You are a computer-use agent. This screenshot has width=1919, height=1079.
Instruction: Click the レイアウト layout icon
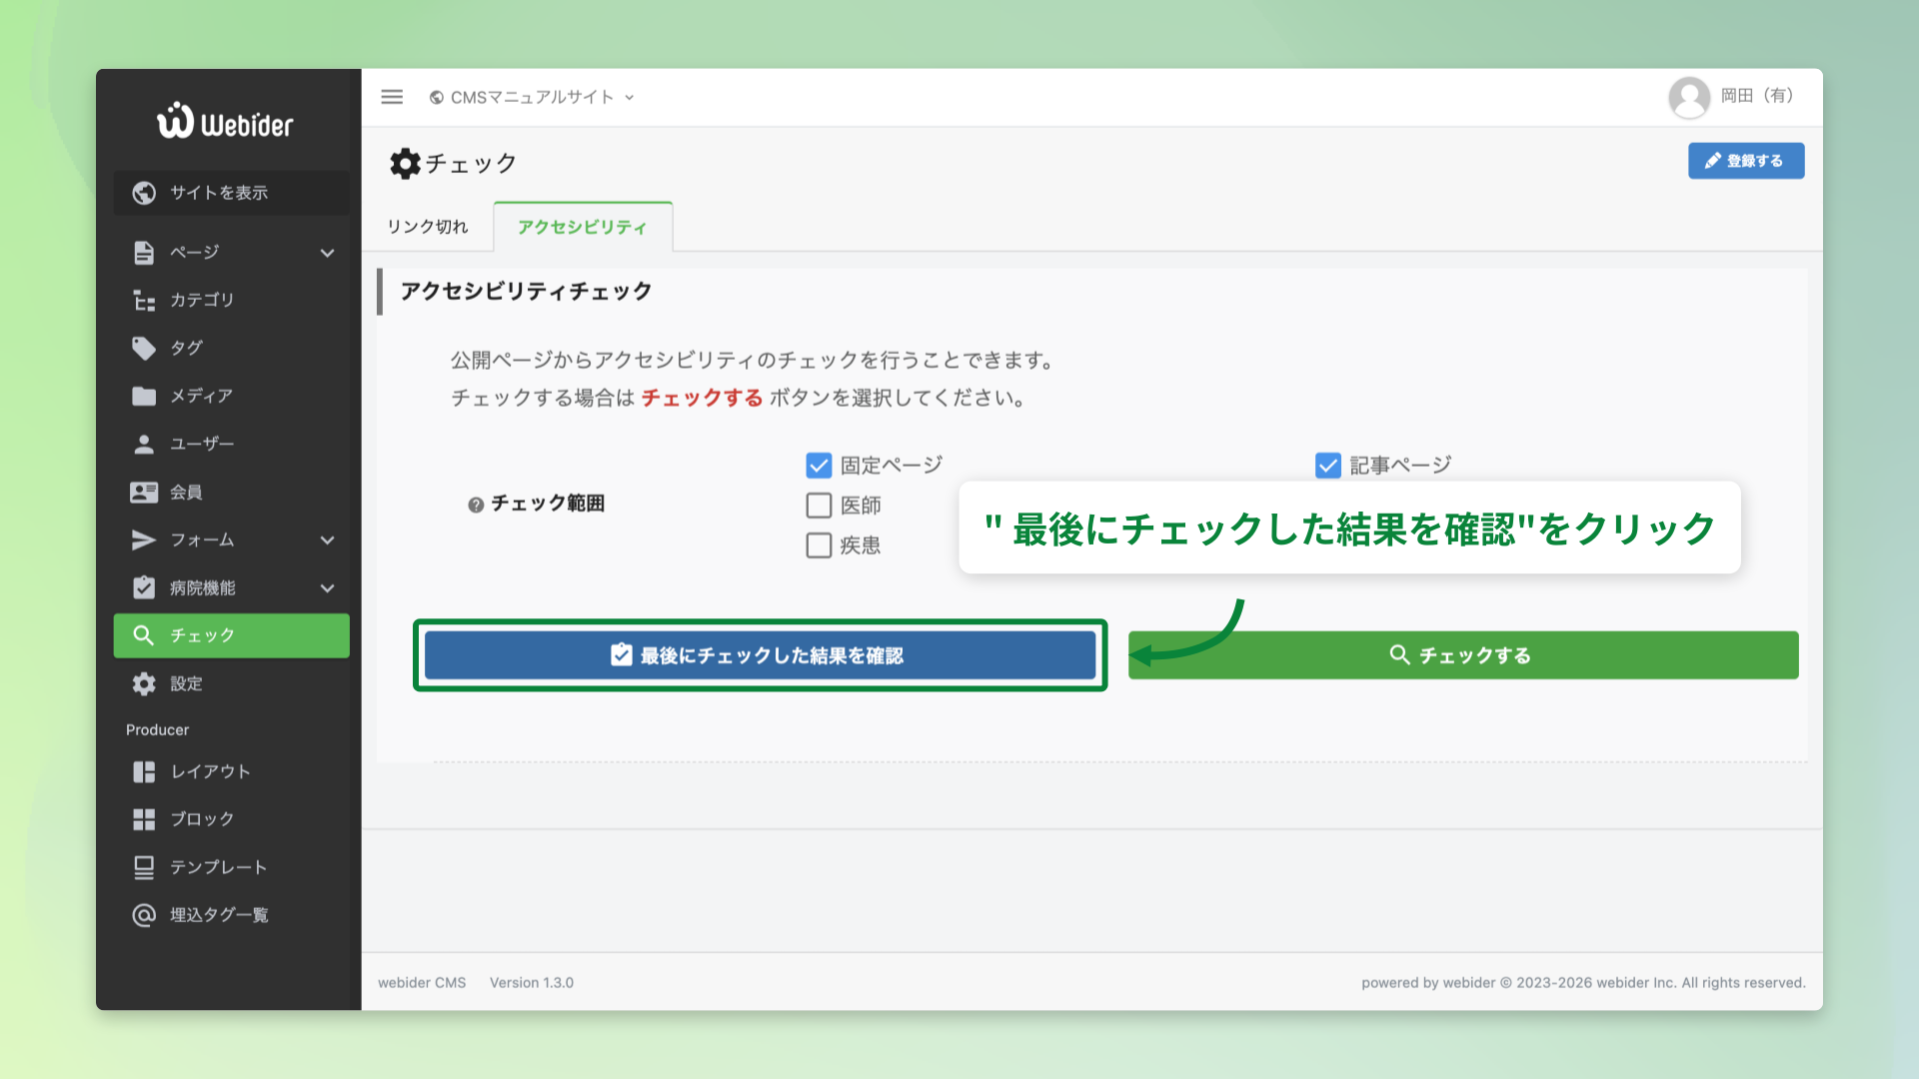click(144, 771)
